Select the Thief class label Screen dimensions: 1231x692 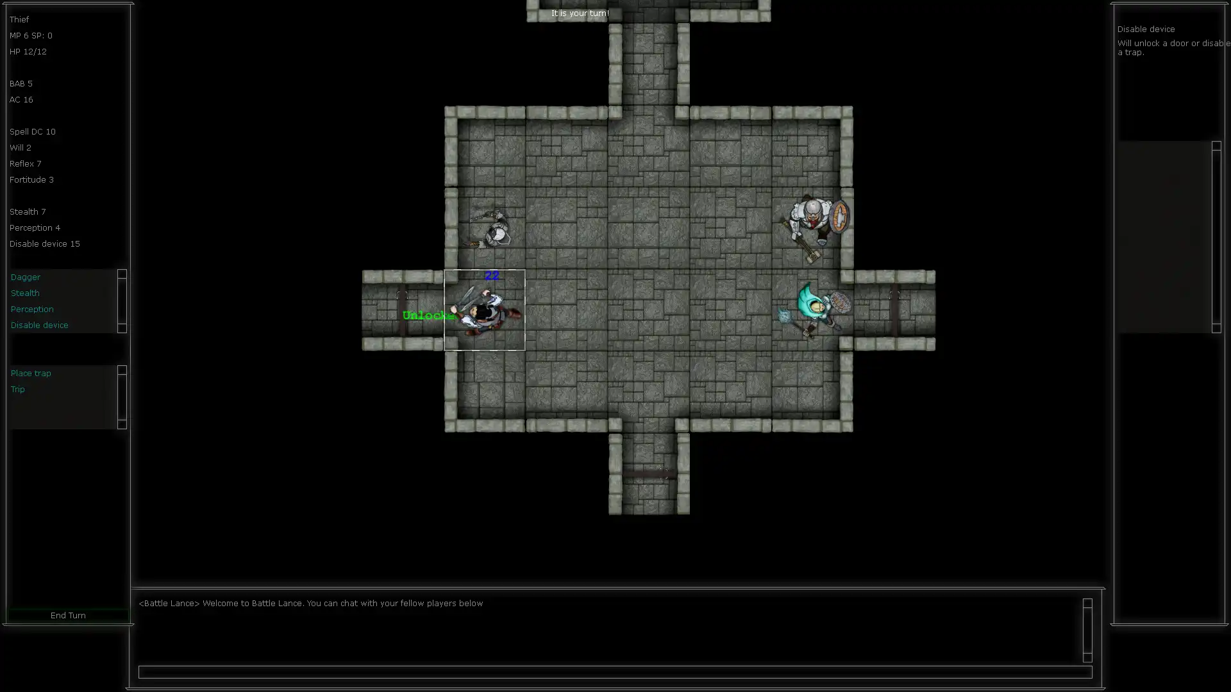(19, 19)
